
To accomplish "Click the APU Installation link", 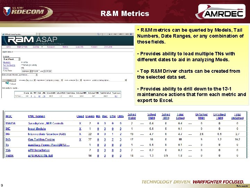I will [x=39, y=150].
